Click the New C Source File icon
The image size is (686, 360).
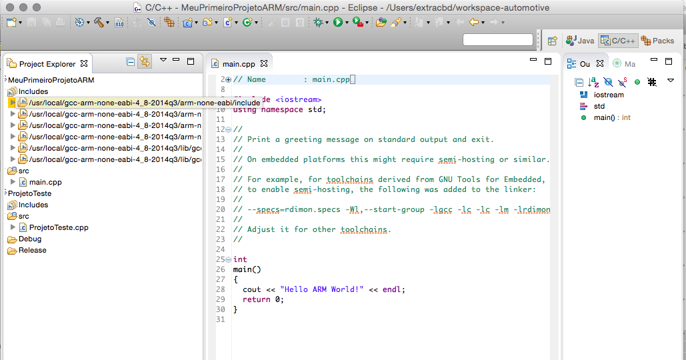click(x=227, y=22)
